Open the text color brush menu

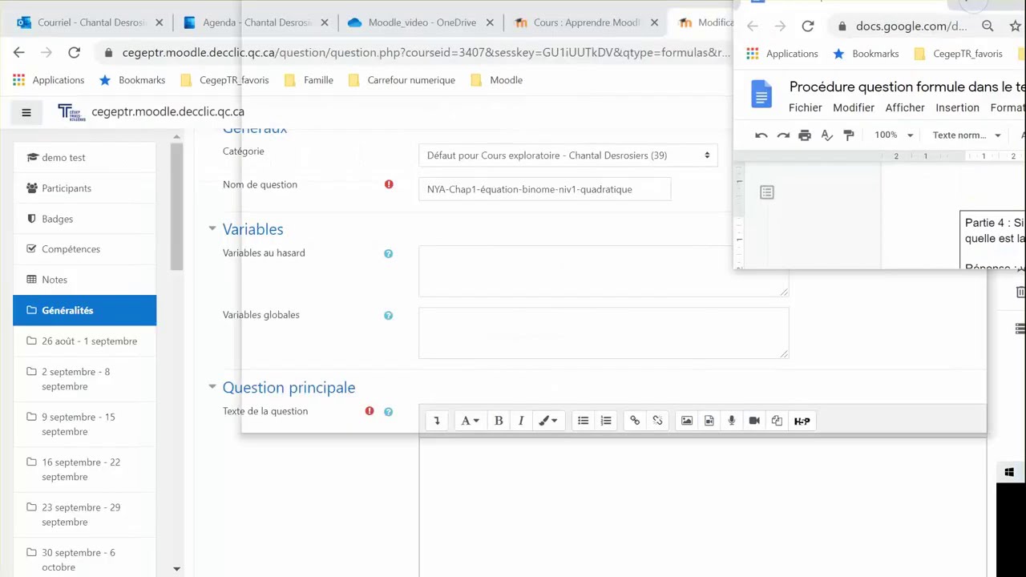point(548,421)
